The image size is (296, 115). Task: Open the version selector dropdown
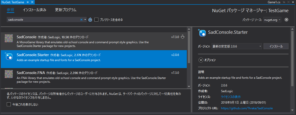237,46
